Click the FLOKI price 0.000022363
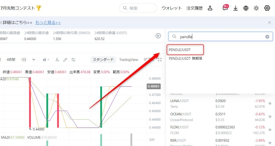 point(225,127)
